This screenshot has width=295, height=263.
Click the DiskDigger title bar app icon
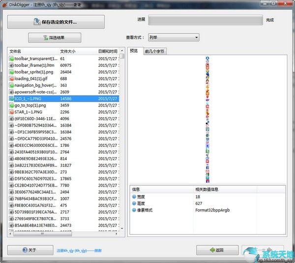pyautogui.click(x=4, y=4)
